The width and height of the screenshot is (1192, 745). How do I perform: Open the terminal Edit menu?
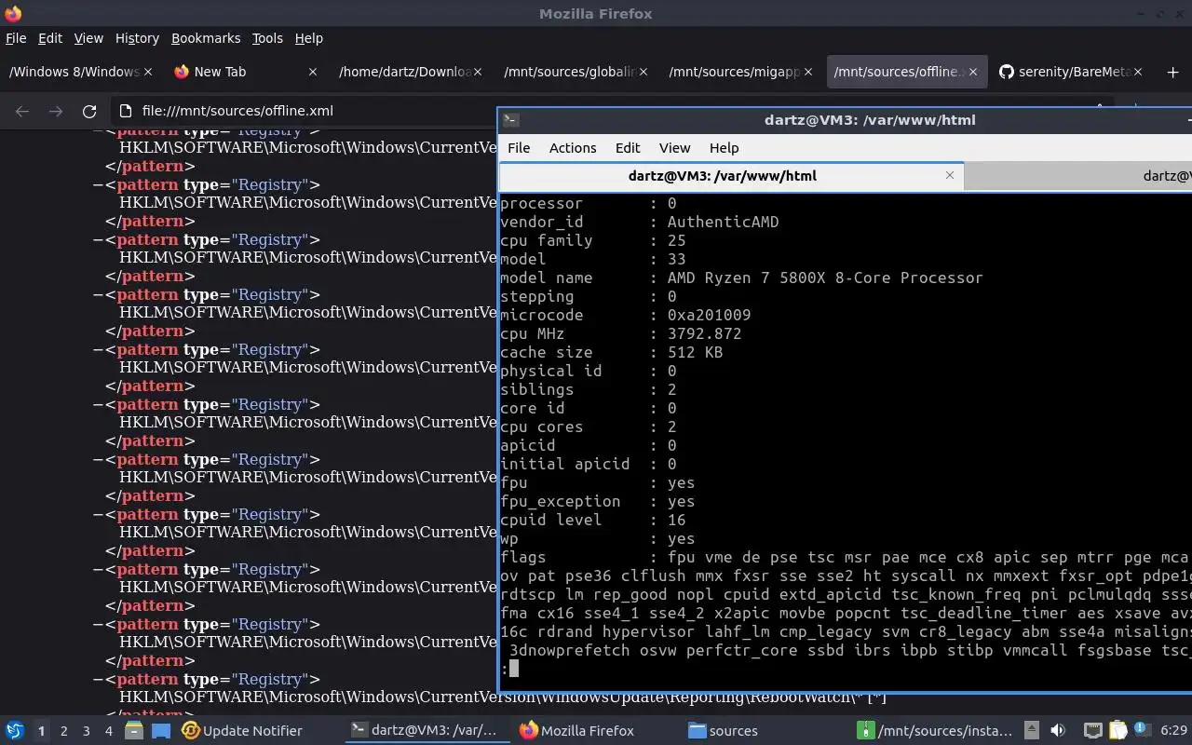[x=628, y=147]
